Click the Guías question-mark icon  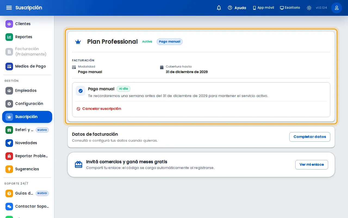tap(9, 193)
